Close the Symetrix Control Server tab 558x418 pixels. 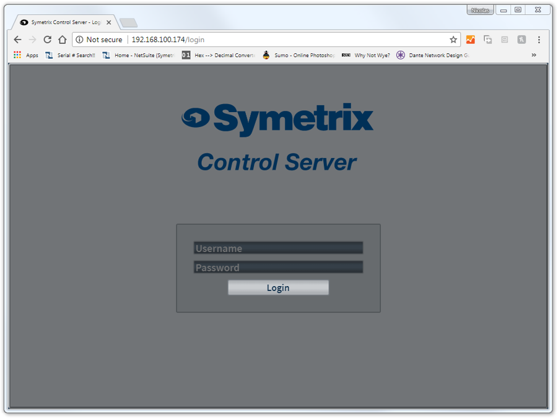pyautogui.click(x=109, y=22)
